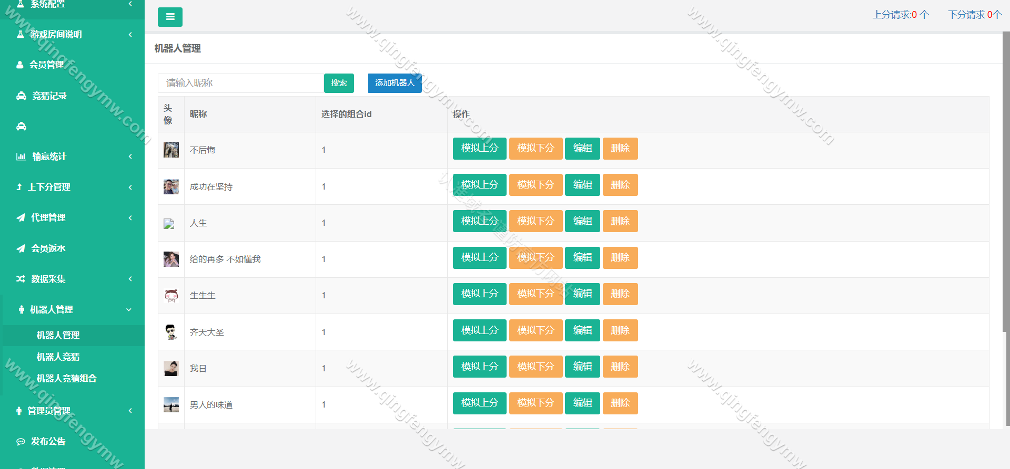Screen dimensions: 1010x469
Task: Click the bar chart icon for 输赢统计
Action: click(x=21, y=157)
